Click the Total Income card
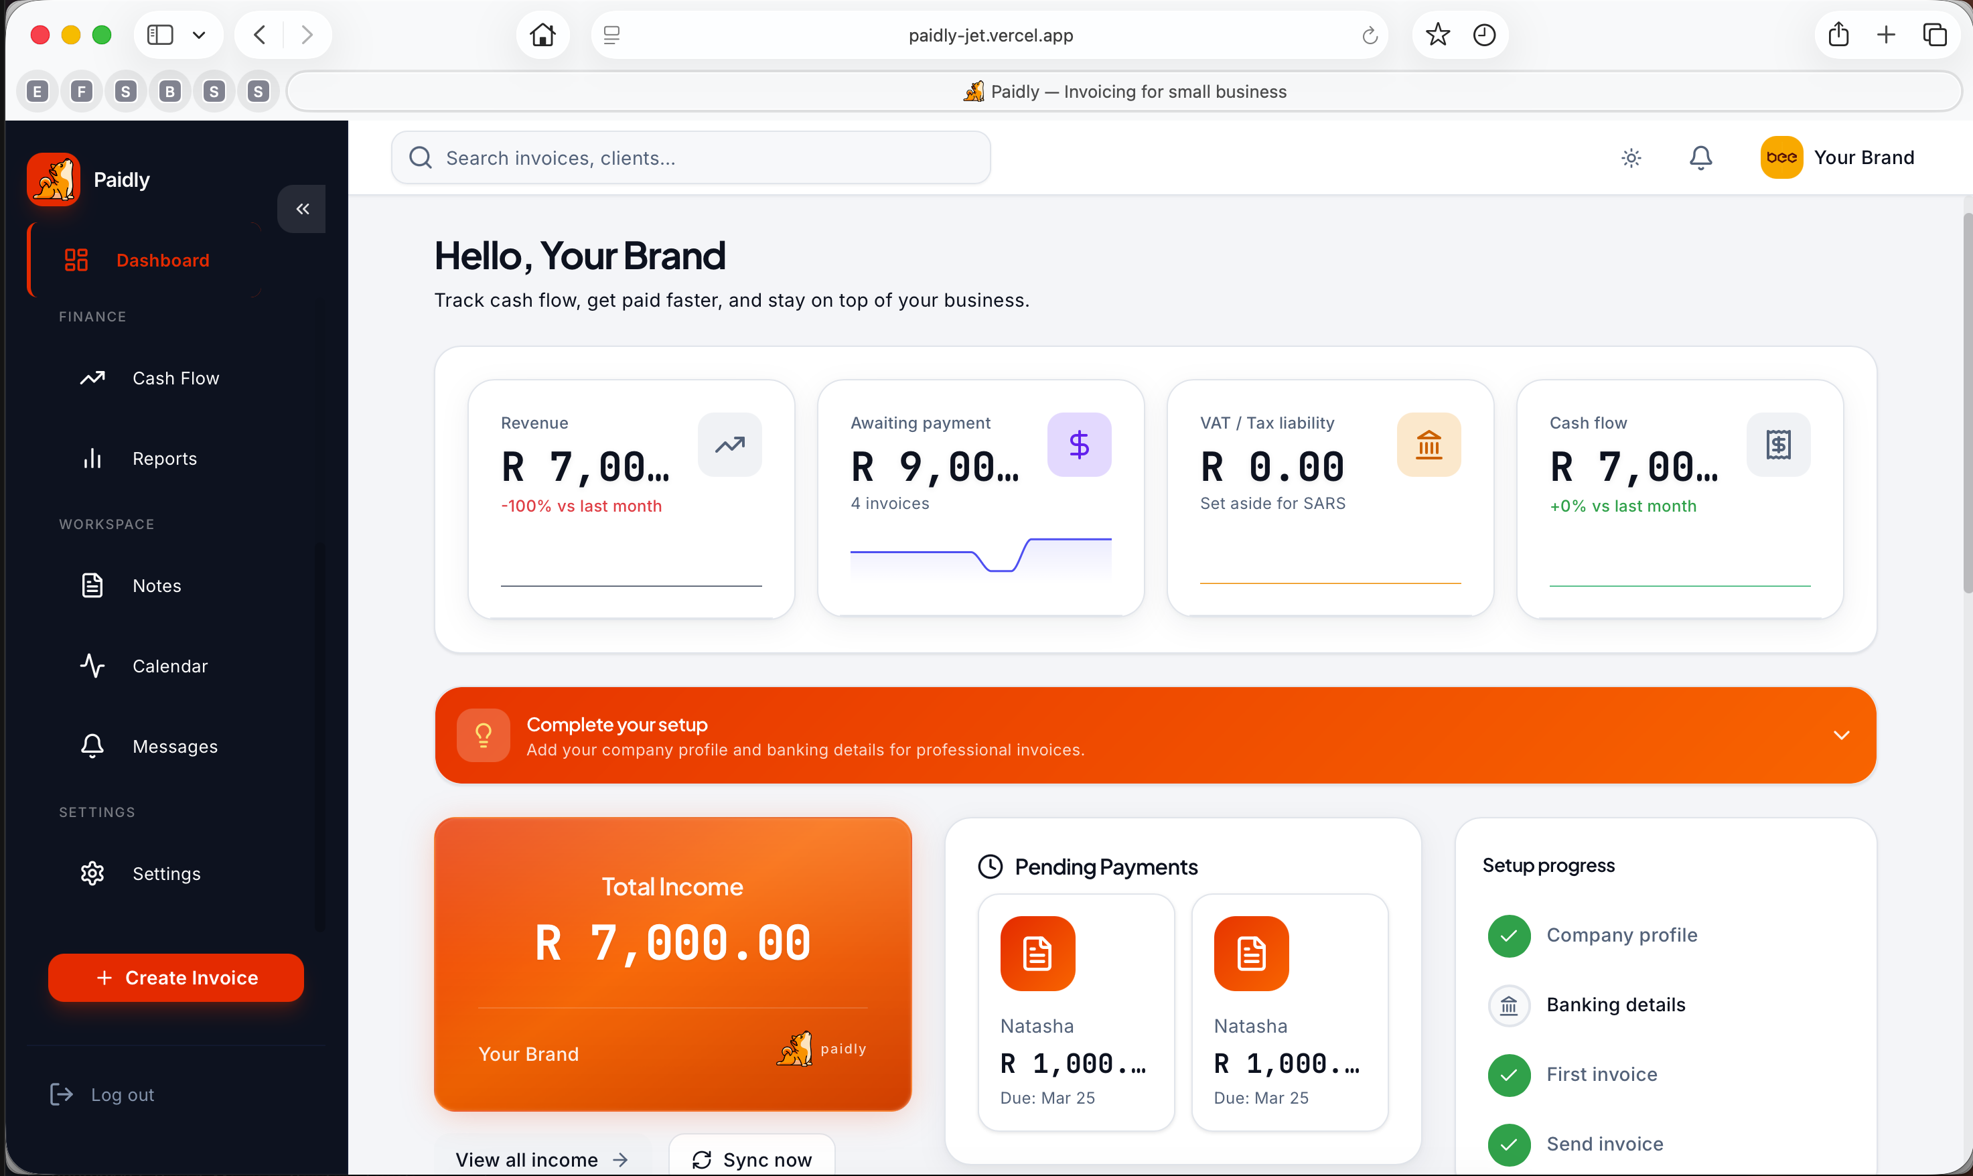The height and width of the screenshot is (1176, 1973). 672,964
